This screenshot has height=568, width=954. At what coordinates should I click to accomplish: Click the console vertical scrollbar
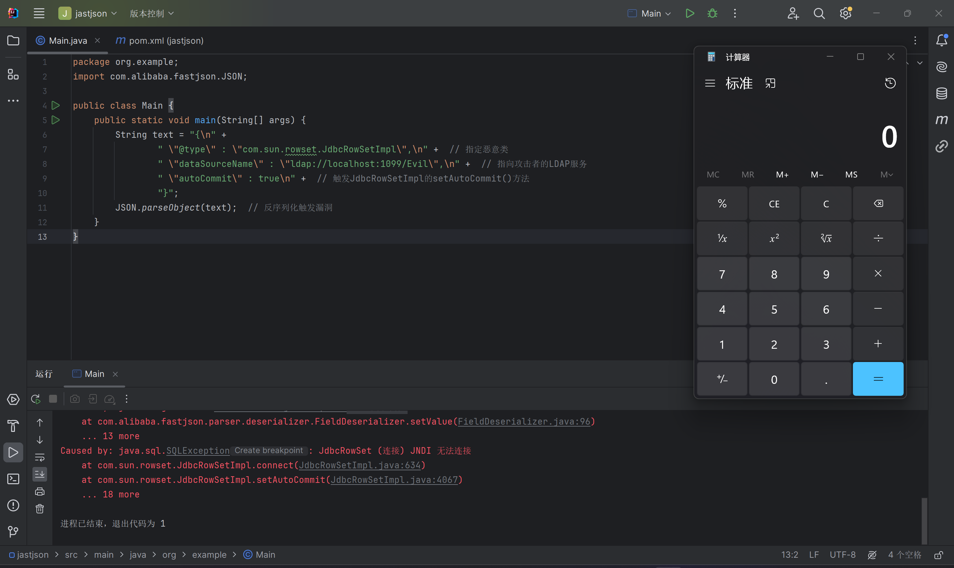point(924,521)
